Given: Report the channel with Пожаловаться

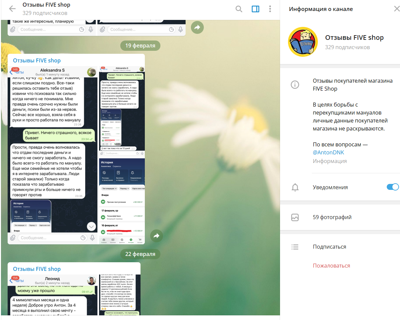Looking at the screenshot, I should [x=331, y=266].
